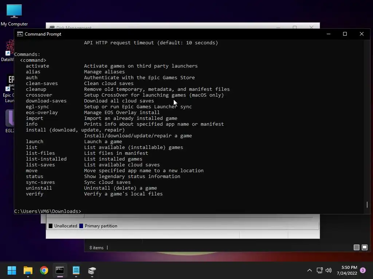The image size is (373, 279).
Task: Click the 'alias' command text
Action: coord(33,72)
